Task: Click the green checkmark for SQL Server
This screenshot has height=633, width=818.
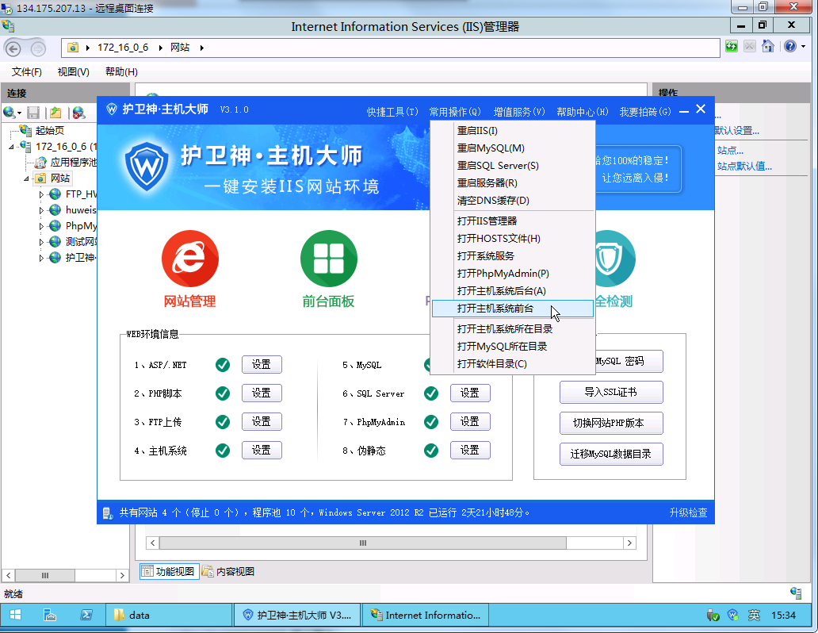Action: click(x=431, y=393)
